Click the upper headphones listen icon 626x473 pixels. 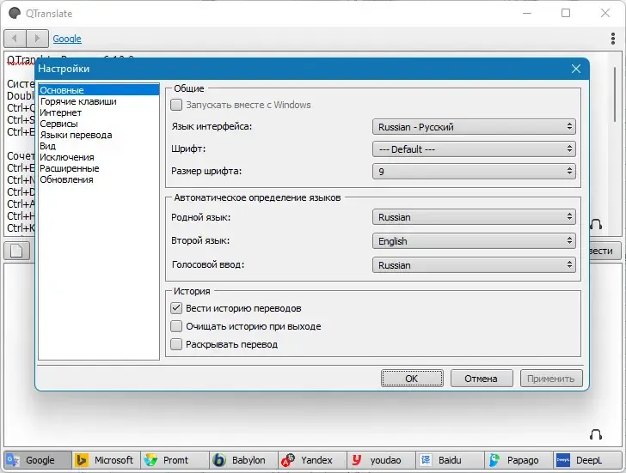pos(596,224)
